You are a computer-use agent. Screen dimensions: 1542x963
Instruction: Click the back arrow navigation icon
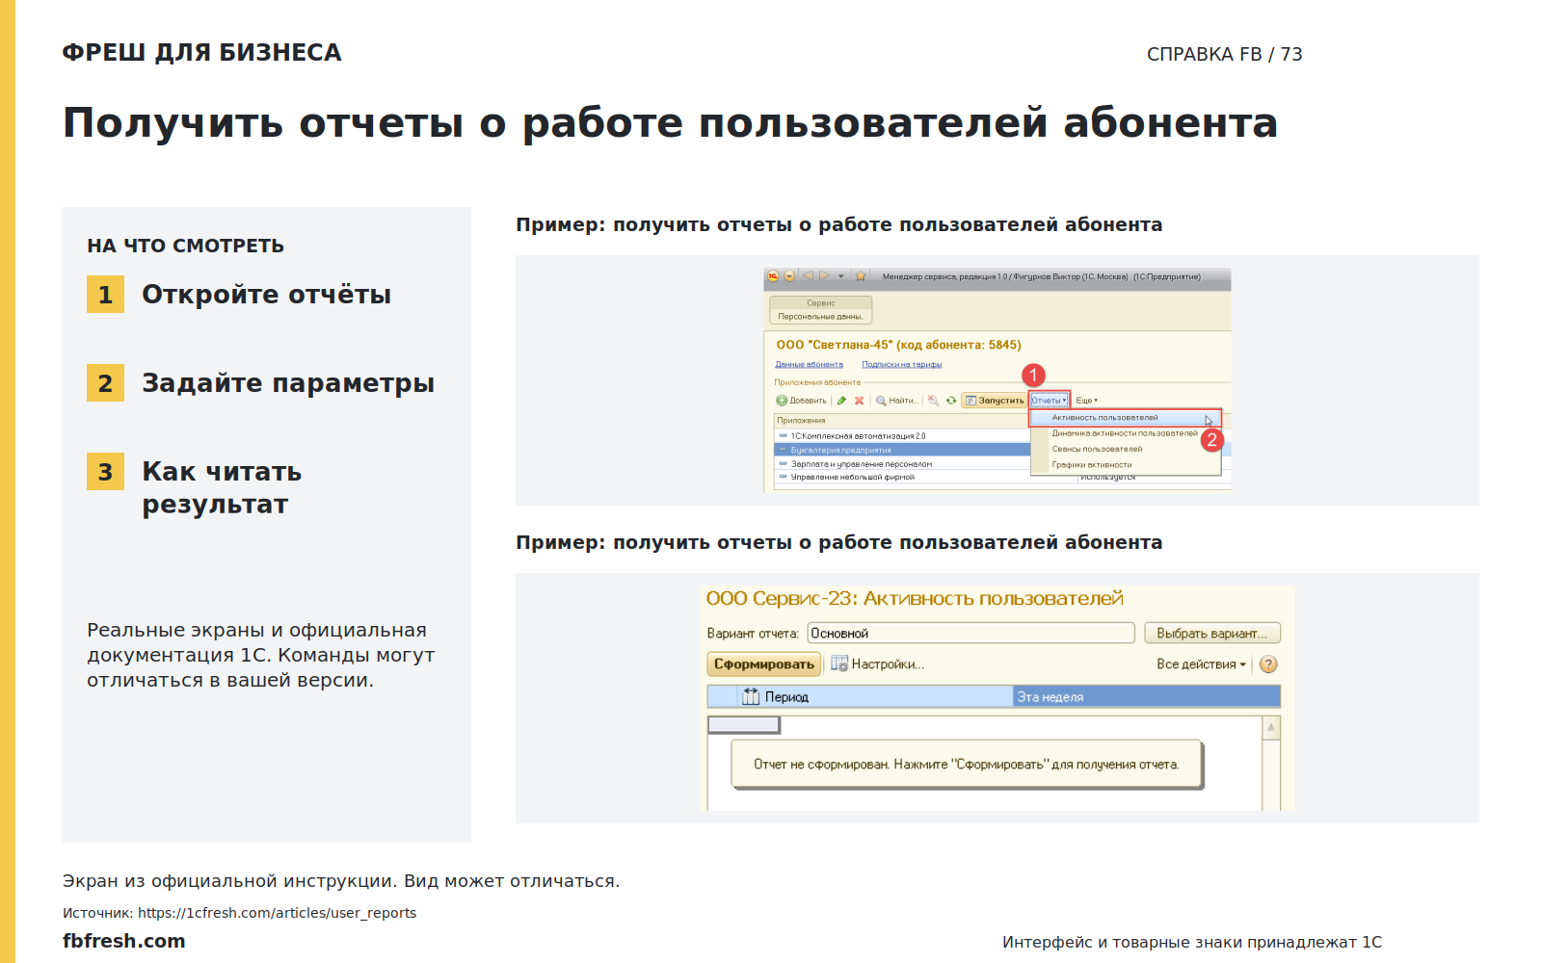808,275
